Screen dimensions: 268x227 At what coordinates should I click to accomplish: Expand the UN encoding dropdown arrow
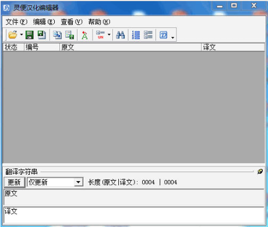tap(109, 35)
